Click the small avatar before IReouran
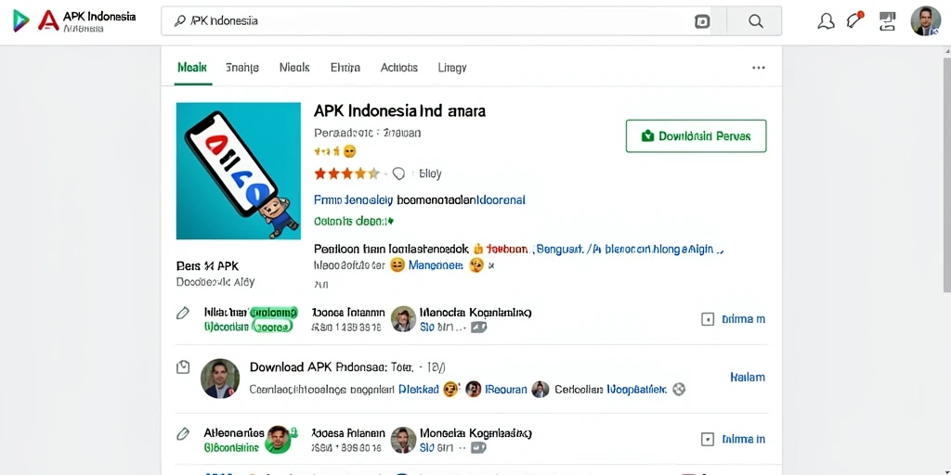This screenshot has width=951, height=475. coord(473,390)
